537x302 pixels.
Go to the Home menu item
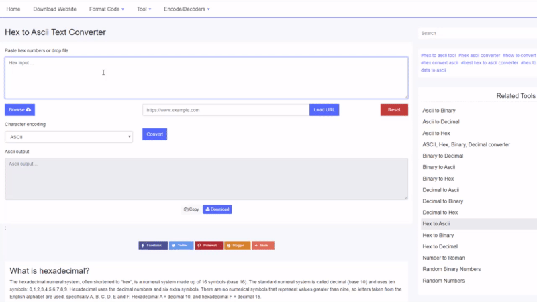(13, 9)
